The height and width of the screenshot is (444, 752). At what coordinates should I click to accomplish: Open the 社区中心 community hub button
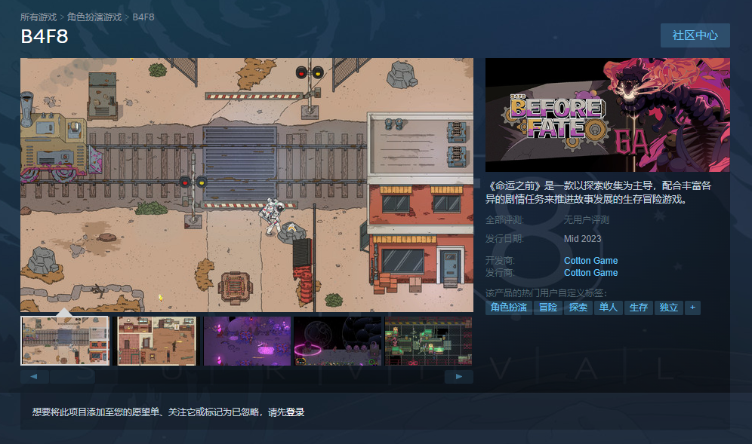[x=695, y=35]
